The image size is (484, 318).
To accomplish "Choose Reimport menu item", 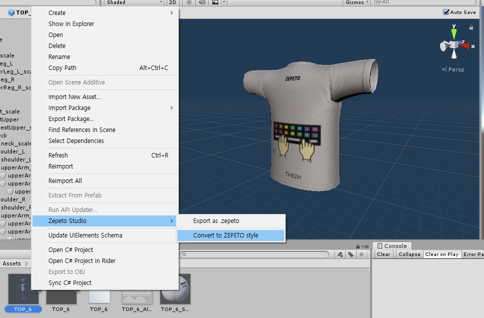I will pyautogui.click(x=105, y=166).
